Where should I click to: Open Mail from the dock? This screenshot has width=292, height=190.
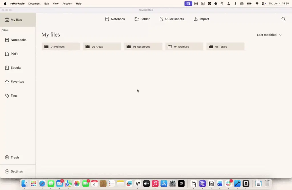(60, 184)
